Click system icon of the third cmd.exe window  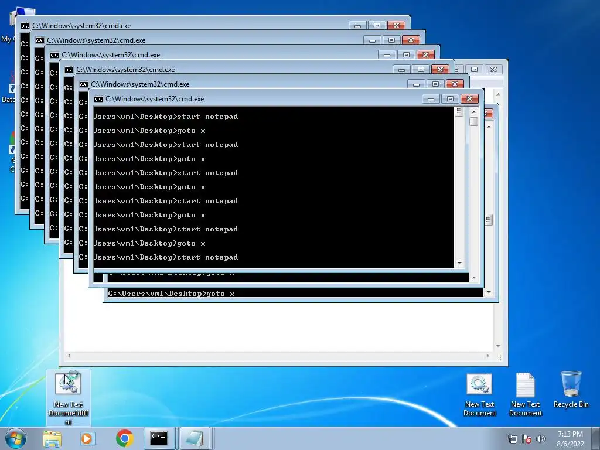click(69, 70)
